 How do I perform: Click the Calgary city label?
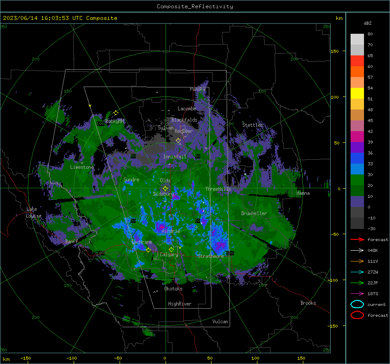pyautogui.click(x=169, y=254)
